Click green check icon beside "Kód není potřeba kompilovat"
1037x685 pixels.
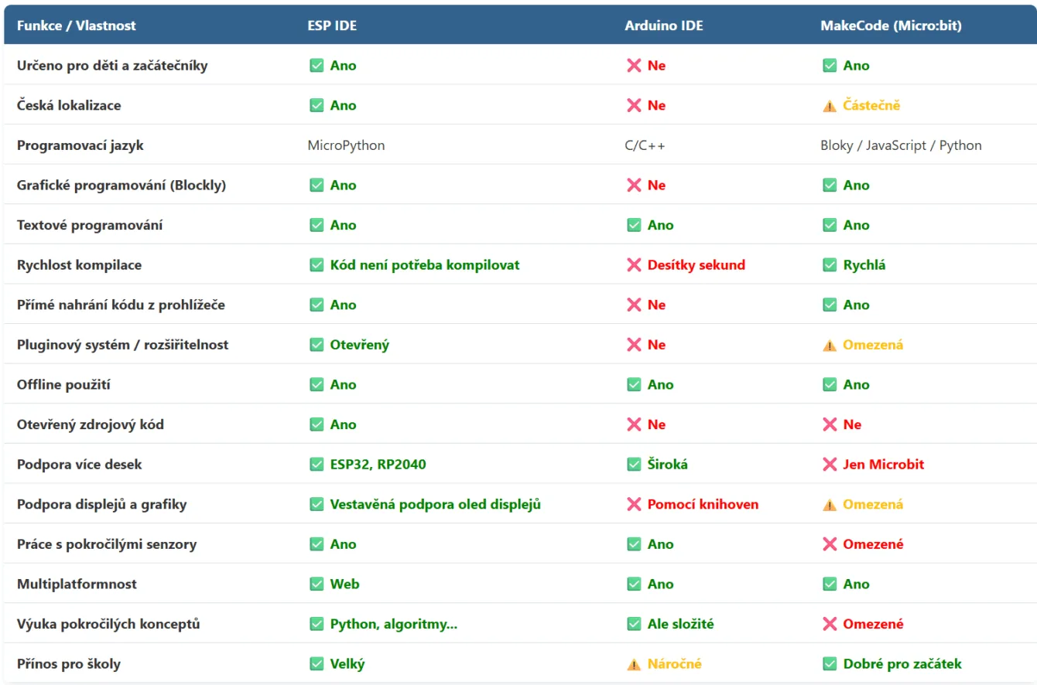pos(317,265)
